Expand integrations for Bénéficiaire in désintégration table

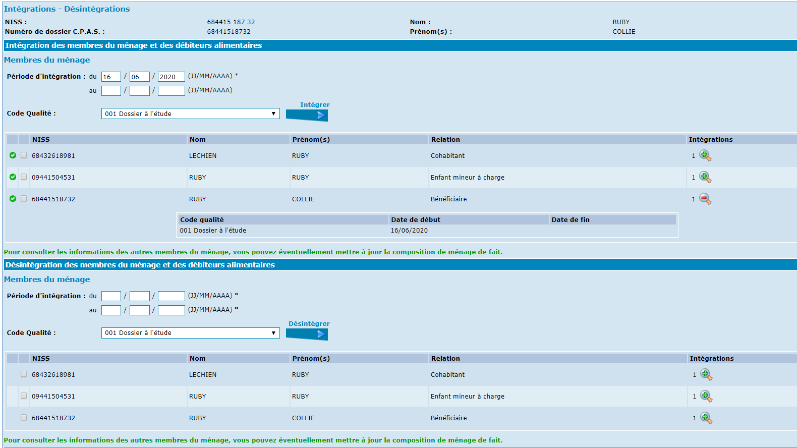(706, 418)
